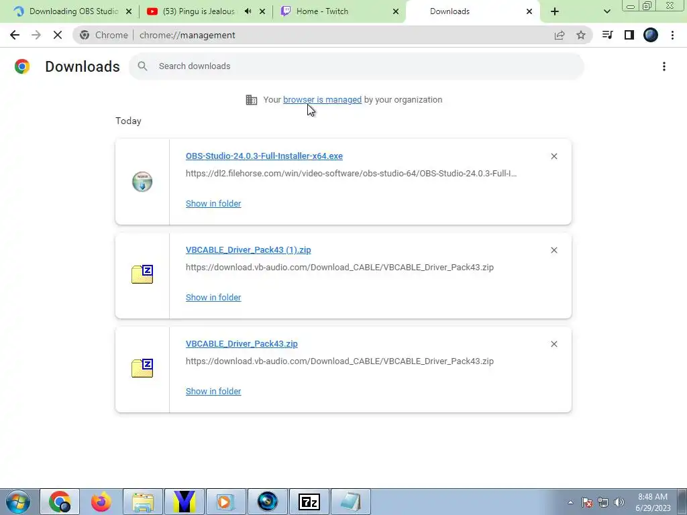Open the Windows Start menu
The width and height of the screenshot is (687, 515).
click(18, 502)
